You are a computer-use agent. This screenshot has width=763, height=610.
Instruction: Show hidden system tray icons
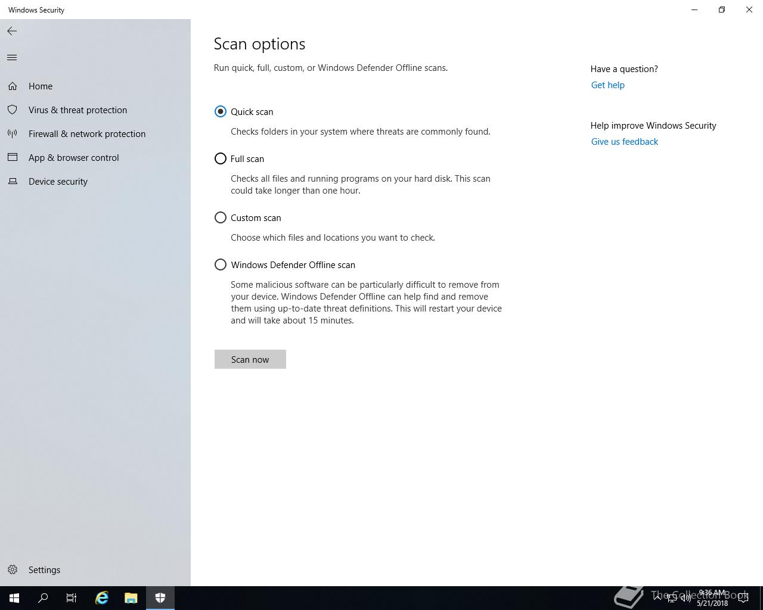tap(657, 598)
